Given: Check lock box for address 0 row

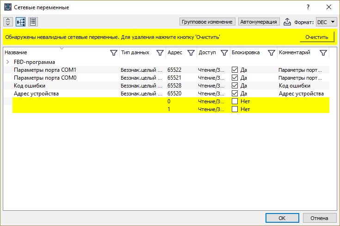Looking at the screenshot, I should 235,101.
